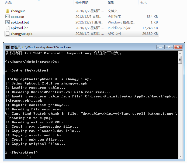Click the PuddingZip.jar type cell
Image resolution: width=187 pixels, height=163 pixels.
[x=119, y=28]
